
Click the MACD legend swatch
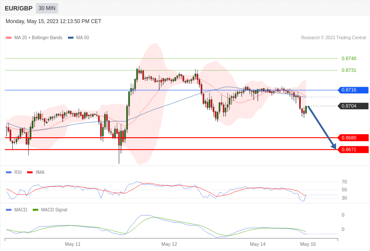point(9,210)
